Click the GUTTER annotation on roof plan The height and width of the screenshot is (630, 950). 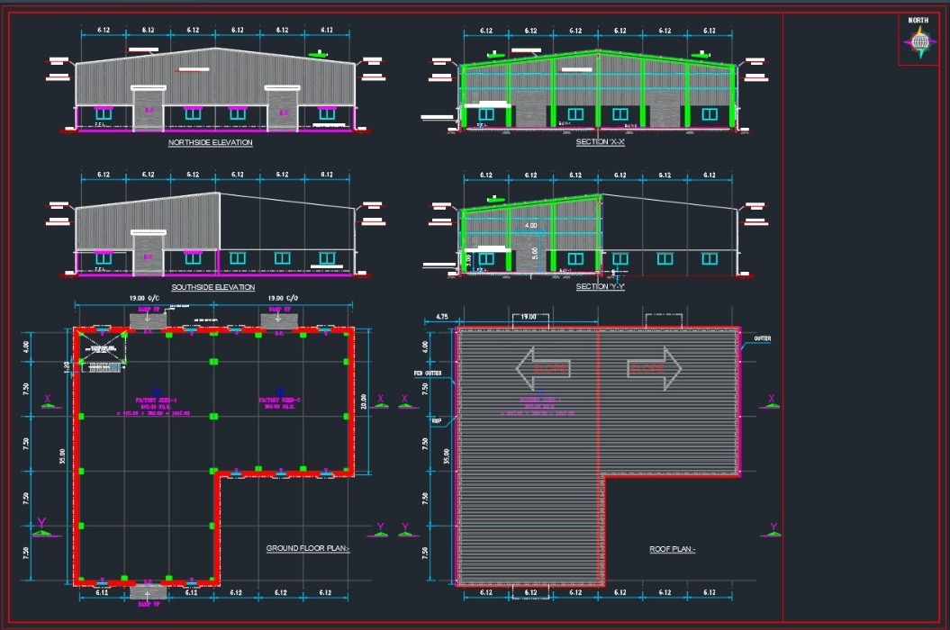[x=762, y=338]
